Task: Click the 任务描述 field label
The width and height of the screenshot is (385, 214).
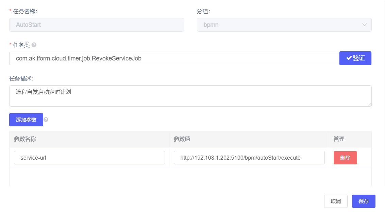Action: (x=21, y=78)
